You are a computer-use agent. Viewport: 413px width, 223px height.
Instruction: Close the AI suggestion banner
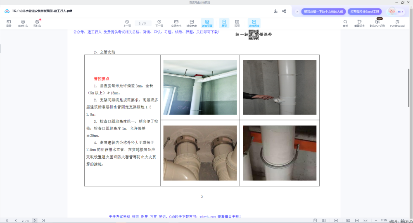[297, 12]
